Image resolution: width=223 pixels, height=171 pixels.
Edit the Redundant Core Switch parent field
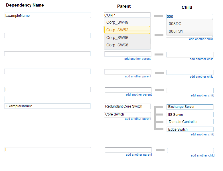[127, 106]
